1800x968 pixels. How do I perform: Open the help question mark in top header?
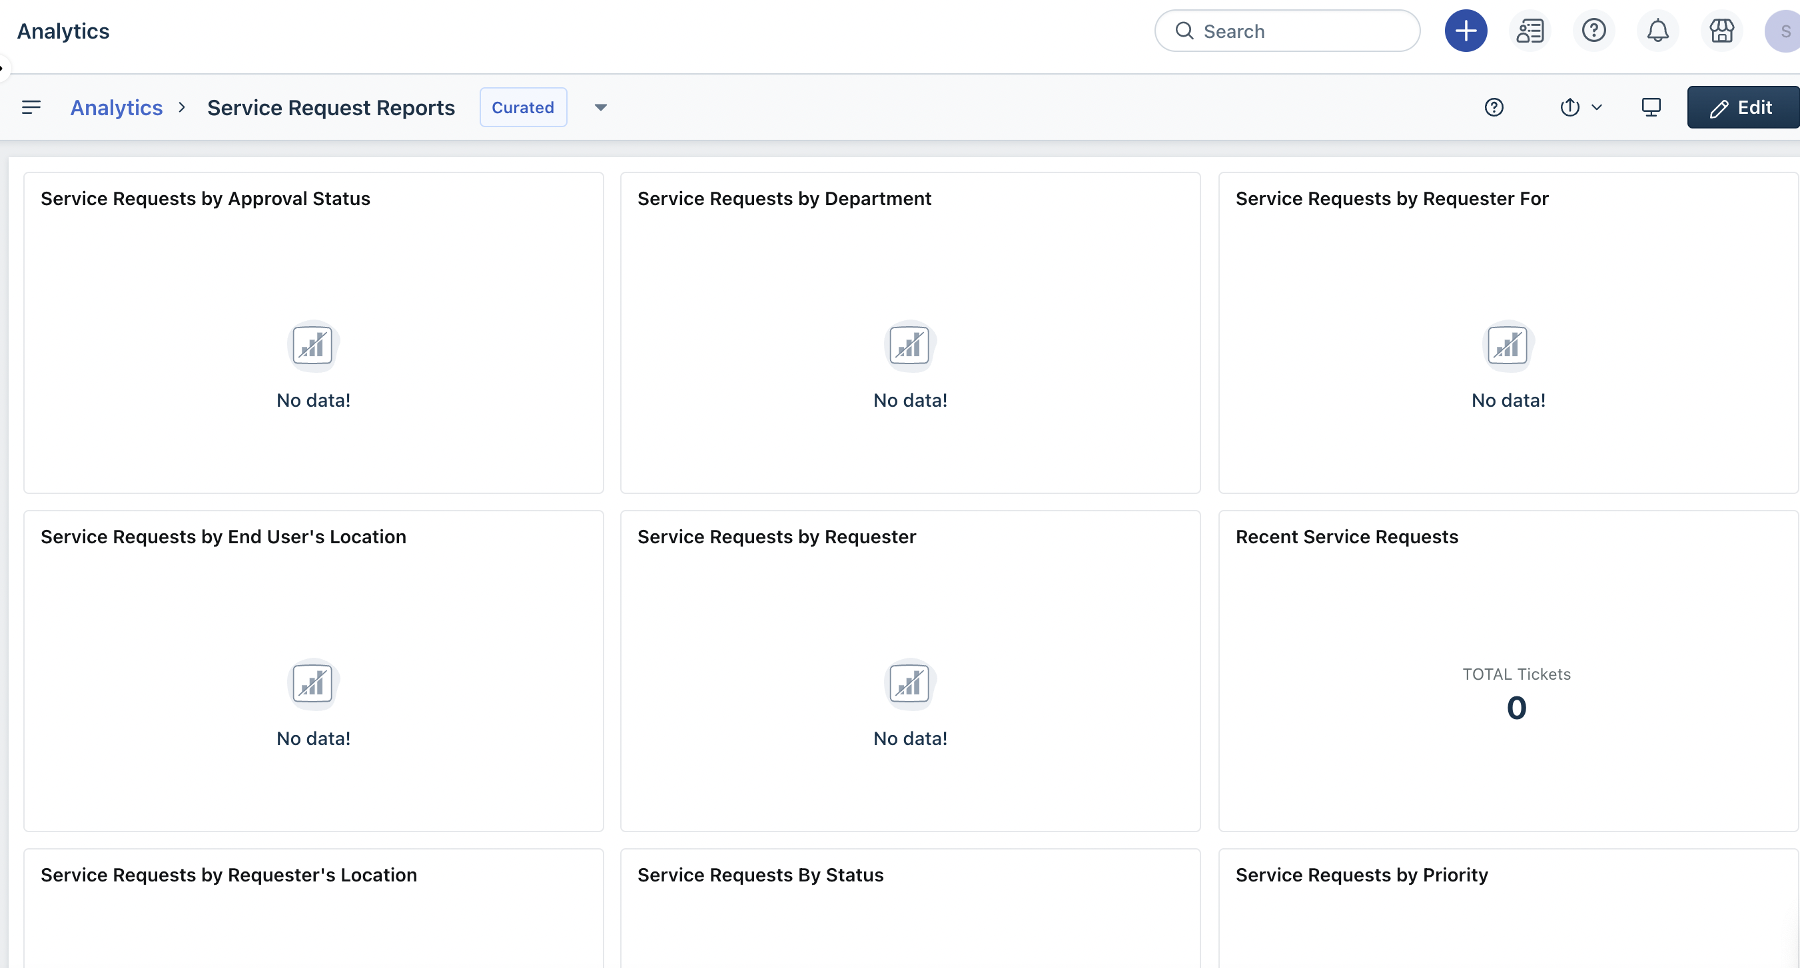click(1594, 31)
